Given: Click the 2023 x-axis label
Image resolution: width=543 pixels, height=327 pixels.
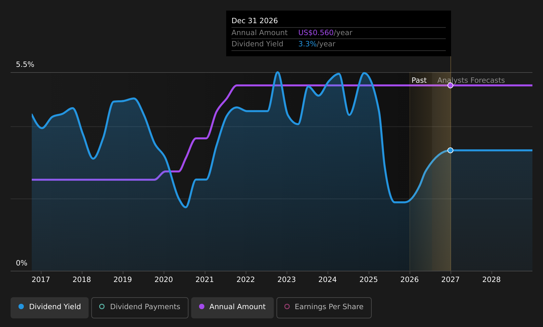Looking at the screenshot, I should pos(287,280).
